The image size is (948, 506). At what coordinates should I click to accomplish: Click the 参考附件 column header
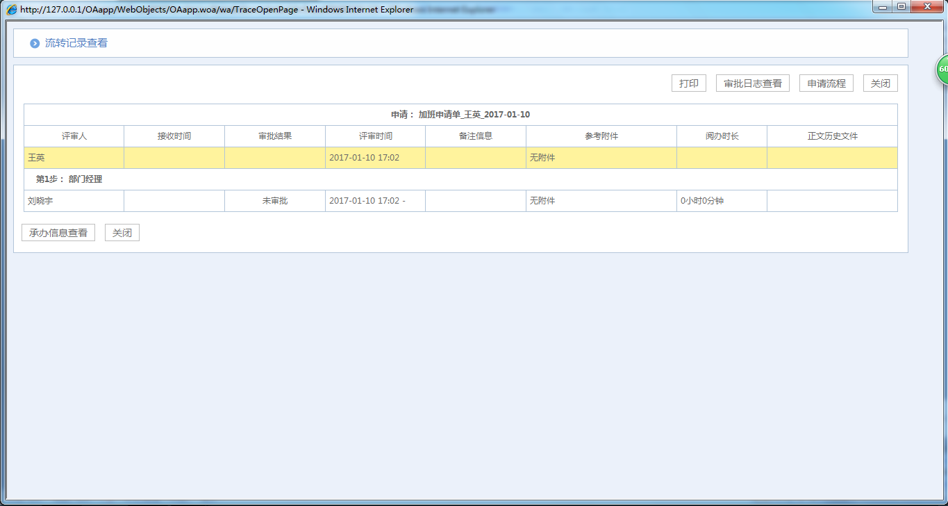(601, 136)
